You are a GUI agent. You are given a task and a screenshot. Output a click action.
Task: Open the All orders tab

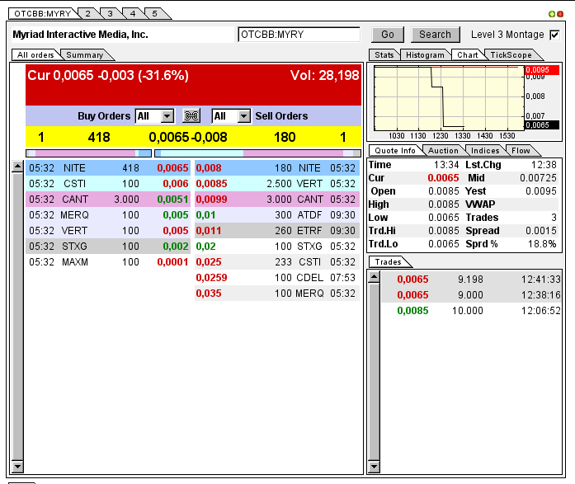point(35,55)
